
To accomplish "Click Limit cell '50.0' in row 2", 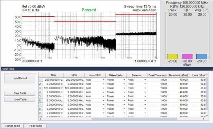I will click(197, 84).
